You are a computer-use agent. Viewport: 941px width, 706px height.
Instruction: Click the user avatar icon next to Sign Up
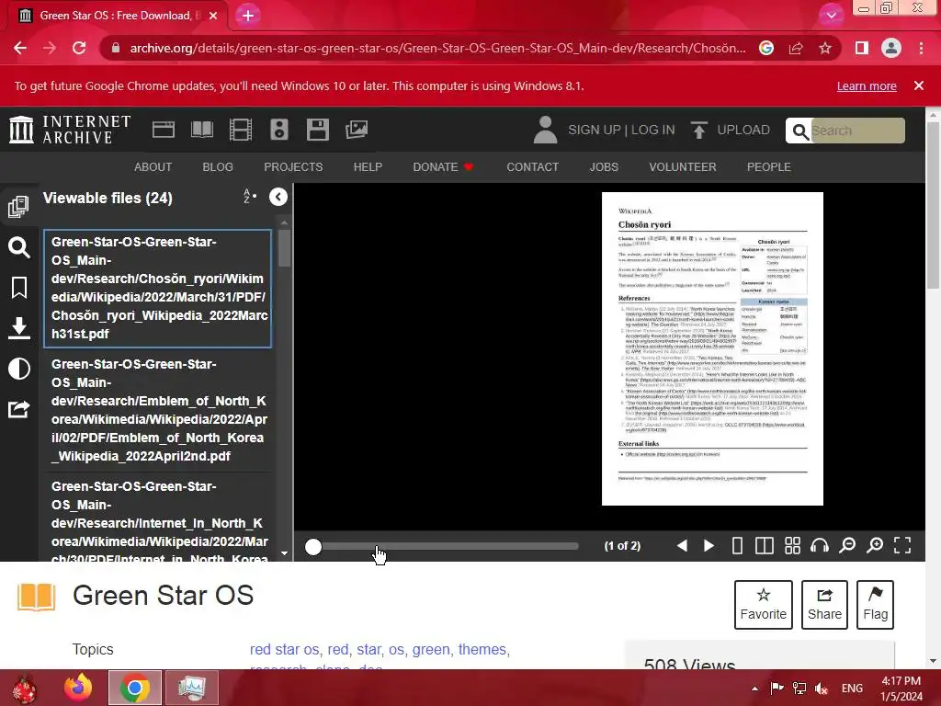point(545,130)
